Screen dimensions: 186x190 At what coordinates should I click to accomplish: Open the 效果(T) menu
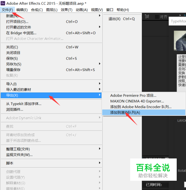point(67,10)
